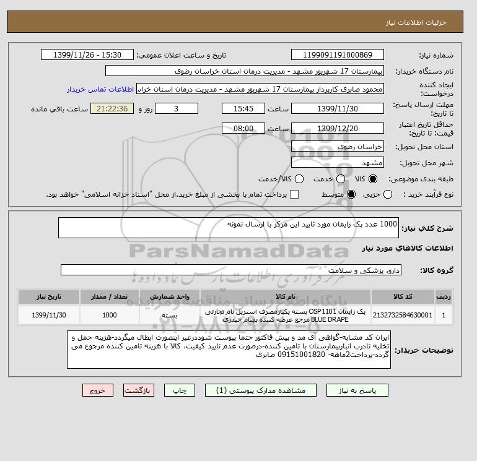Click the خروج exit button
The width and height of the screenshot is (477, 461).
click(x=98, y=390)
